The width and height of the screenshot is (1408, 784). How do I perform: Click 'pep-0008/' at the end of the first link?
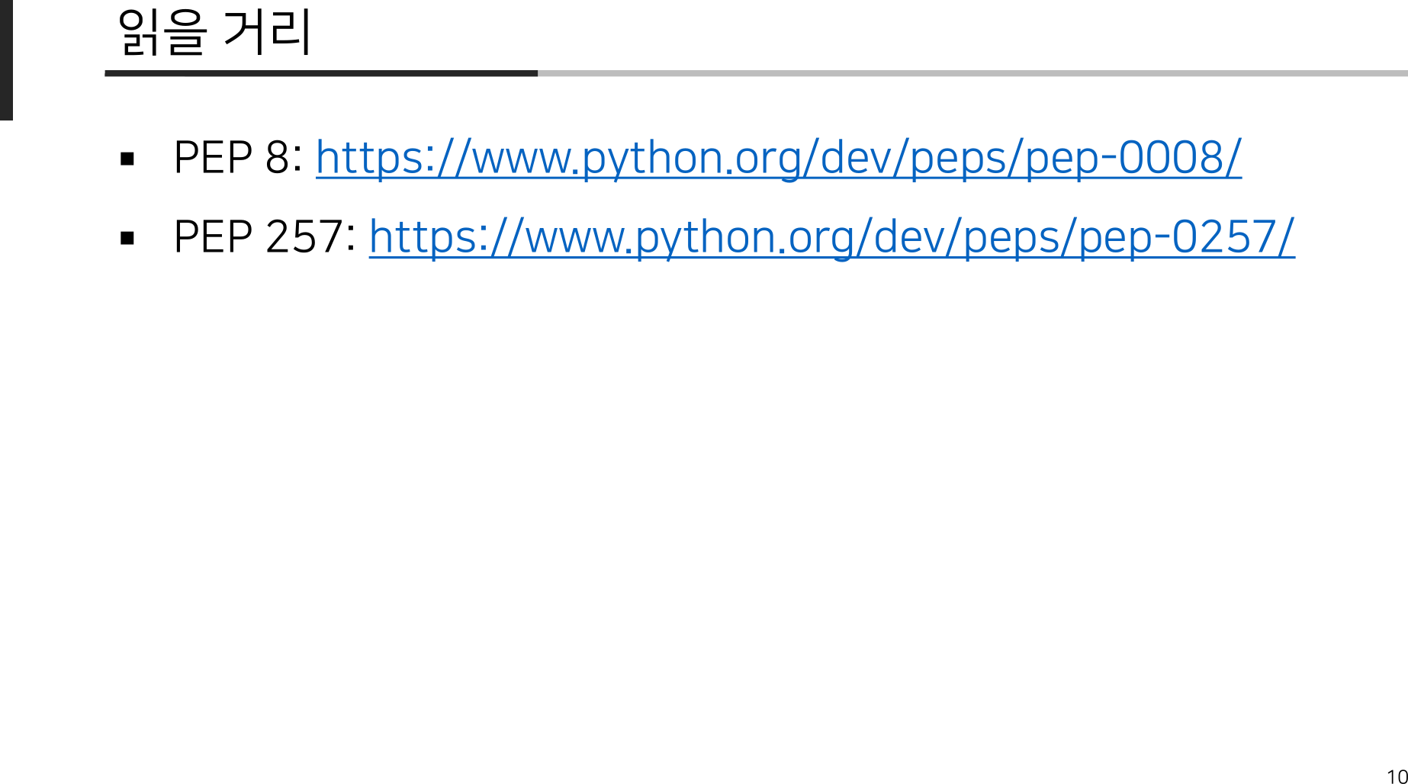tap(1133, 157)
